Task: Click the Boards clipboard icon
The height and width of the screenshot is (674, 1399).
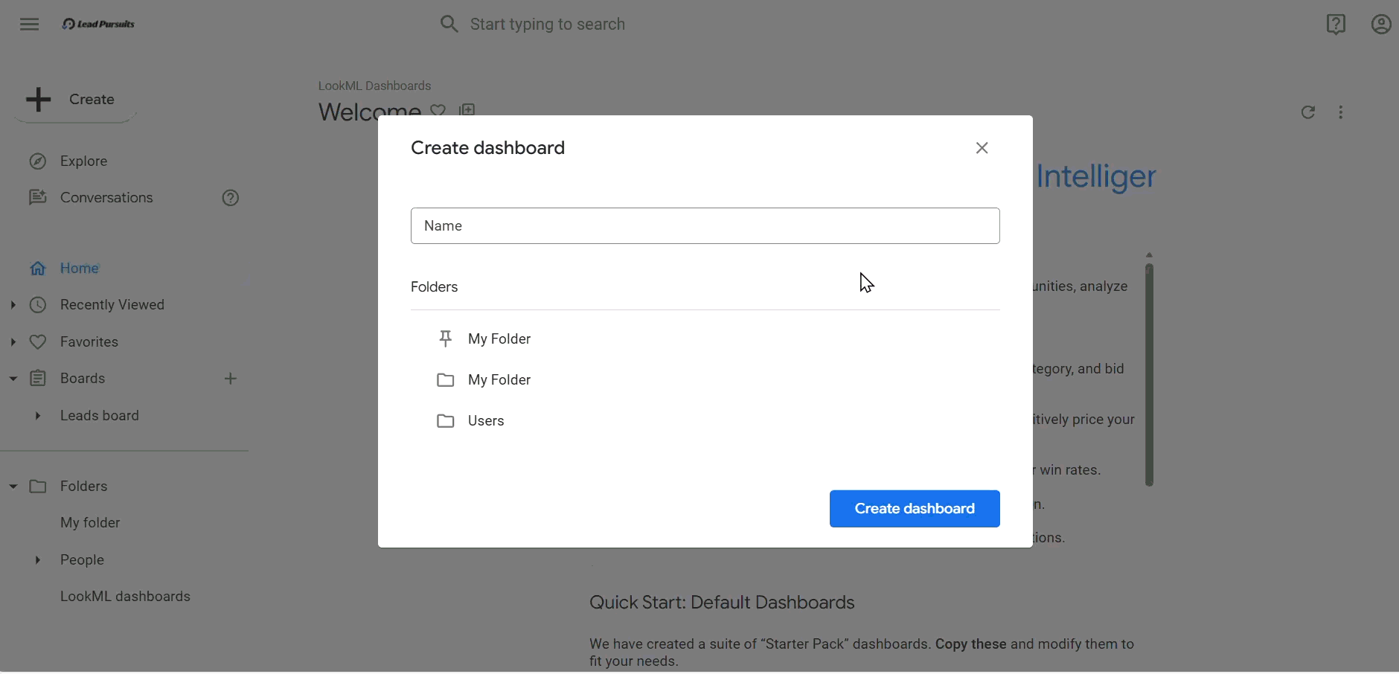Action: [x=38, y=379]
